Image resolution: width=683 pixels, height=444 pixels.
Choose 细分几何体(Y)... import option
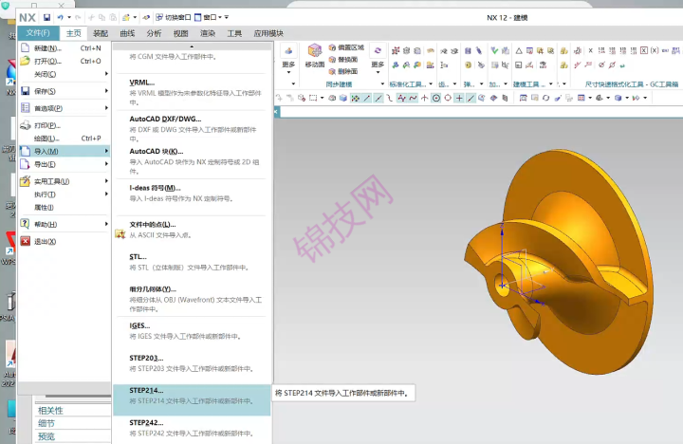pyautogui.click(x=192, y=299)
